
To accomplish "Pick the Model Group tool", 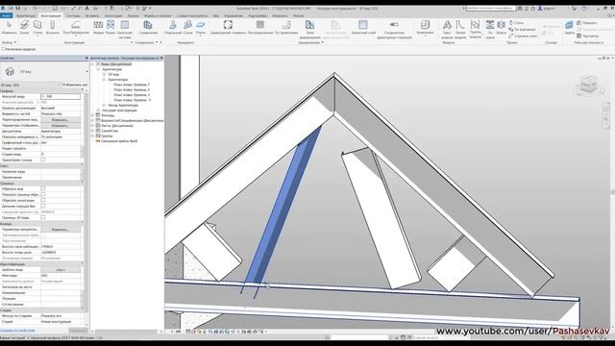I will tap(475, 30).
